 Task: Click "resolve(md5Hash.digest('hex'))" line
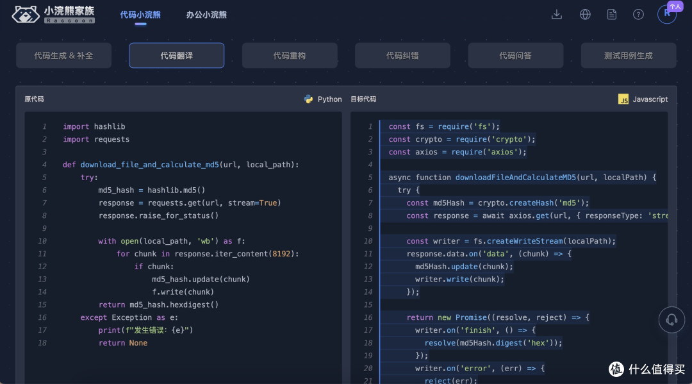coord(493,343)
